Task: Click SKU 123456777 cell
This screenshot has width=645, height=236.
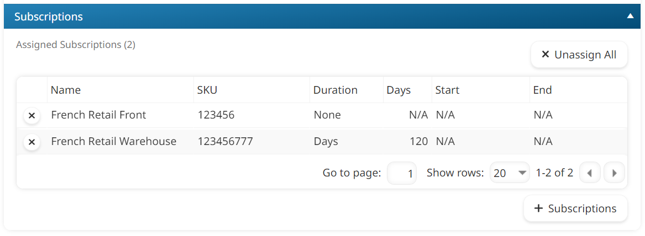Action: 225,142
